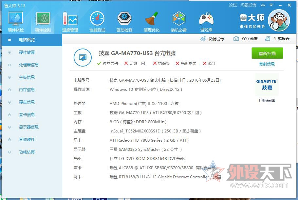Screen dimensions: 298x200
Task: Click the ATI RX780/RX790 芯片组 motherboard value
Action: (x=156, y=113)
